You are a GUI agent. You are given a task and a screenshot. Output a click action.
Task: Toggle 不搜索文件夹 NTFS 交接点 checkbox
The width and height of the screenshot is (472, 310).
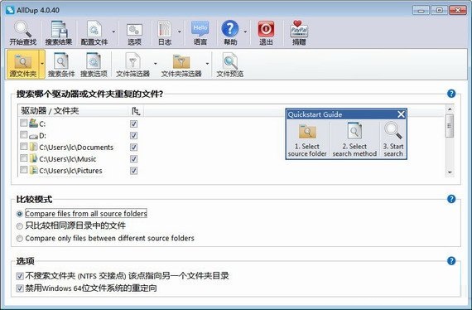click(x=20, y=276)
